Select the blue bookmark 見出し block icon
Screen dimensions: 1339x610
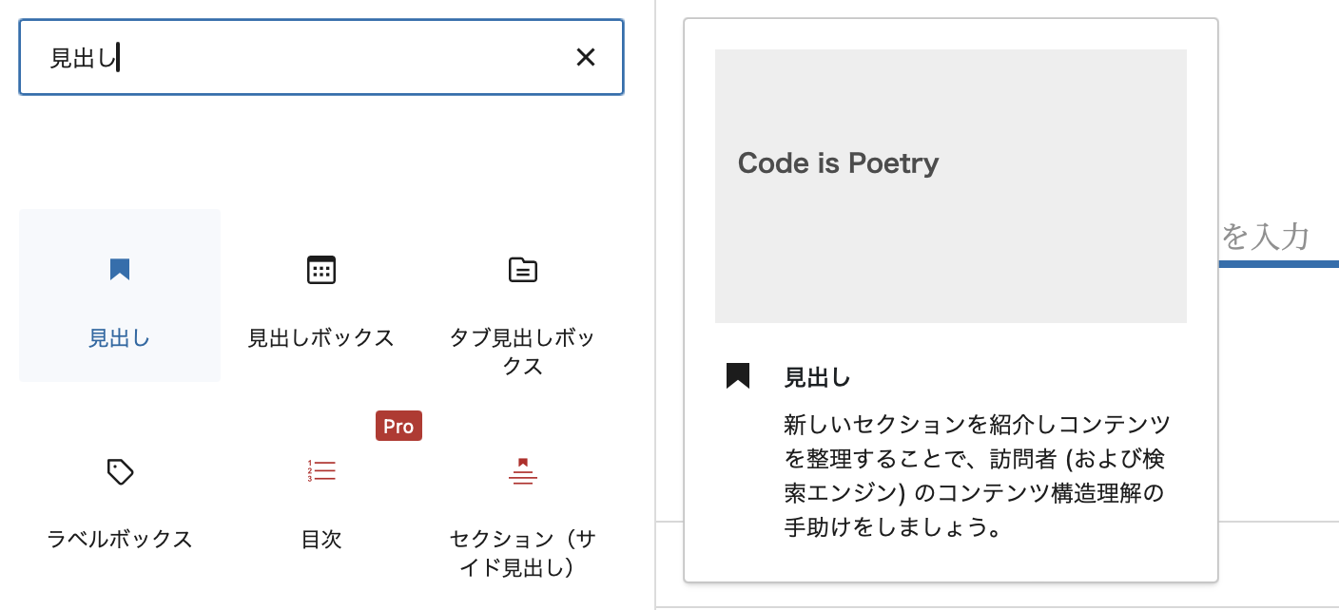(120, 270)
